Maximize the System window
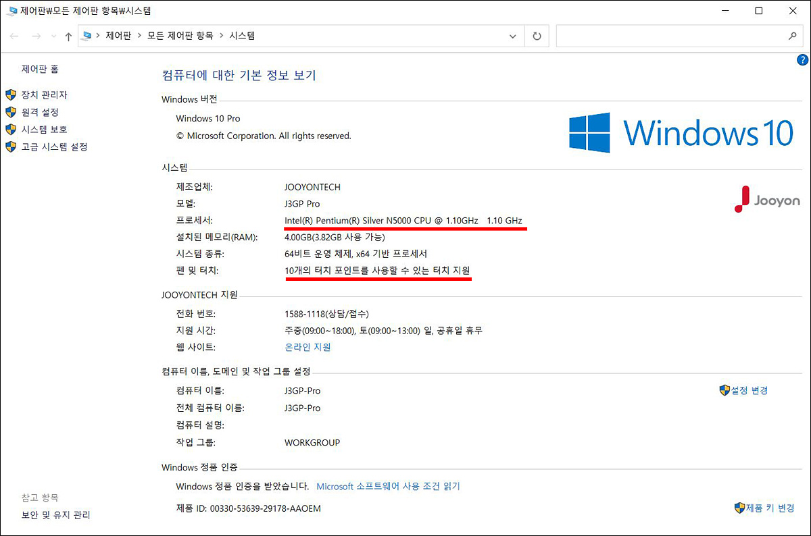The image size is (811, 536). (x=758, y=10)
